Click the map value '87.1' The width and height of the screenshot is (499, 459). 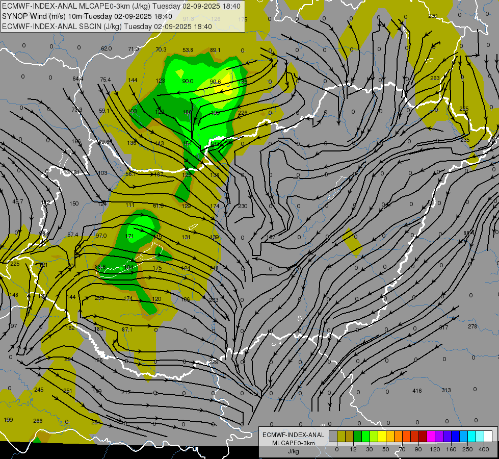(127, 329)
